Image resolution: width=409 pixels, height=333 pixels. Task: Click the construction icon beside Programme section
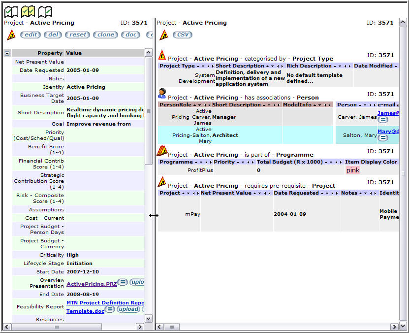tap(162, 151)
